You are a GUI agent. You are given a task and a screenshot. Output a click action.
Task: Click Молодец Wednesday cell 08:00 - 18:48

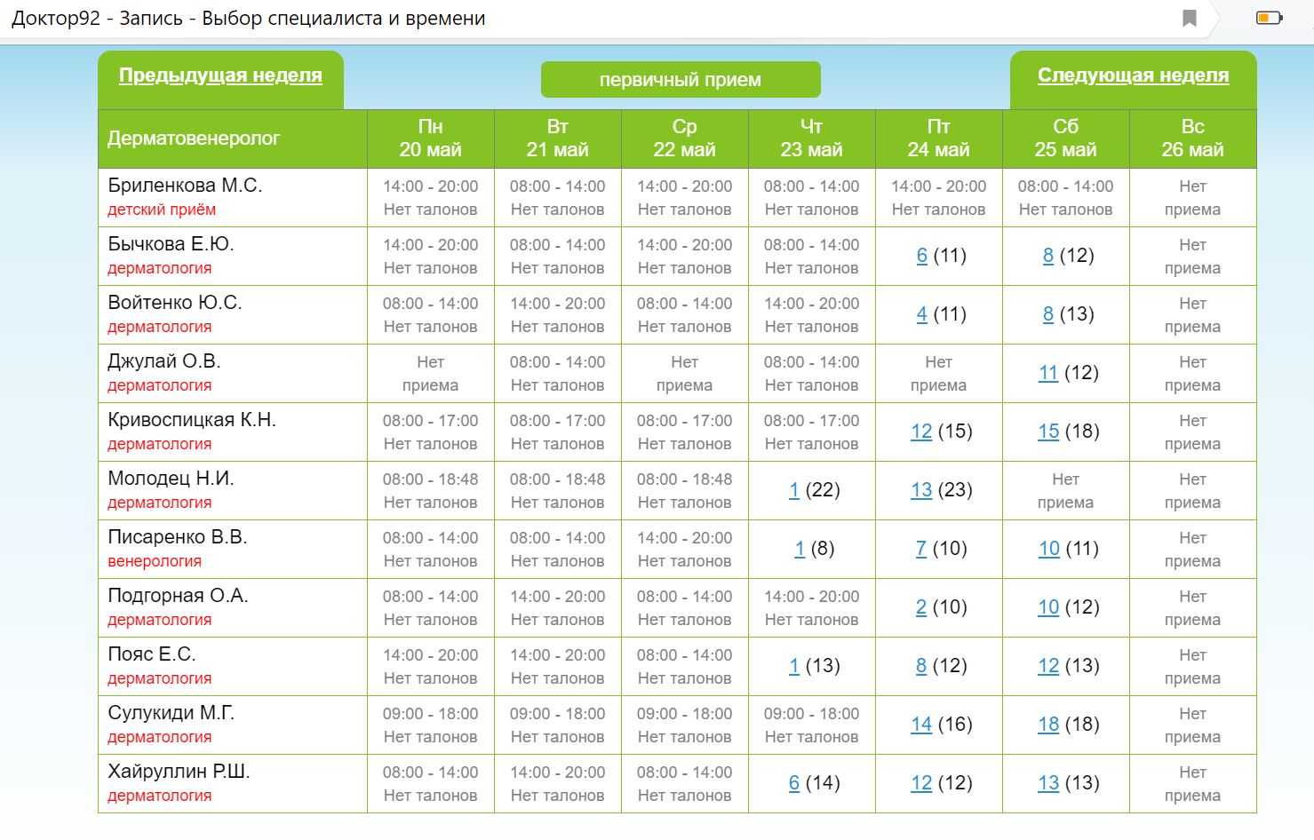click(685, 491)
